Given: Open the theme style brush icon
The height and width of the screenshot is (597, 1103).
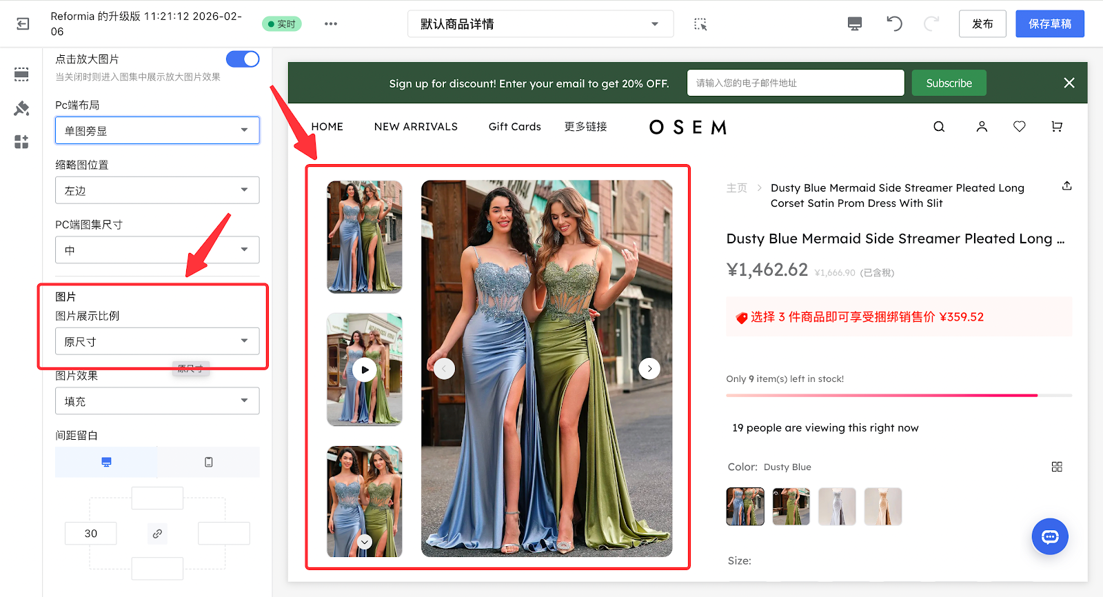Looking at the screenshot, I should click(21, 108).
